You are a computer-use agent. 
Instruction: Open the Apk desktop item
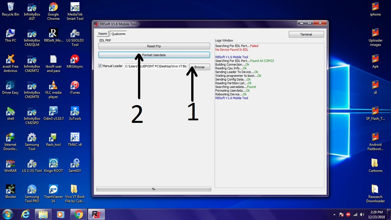coord(375,61)
